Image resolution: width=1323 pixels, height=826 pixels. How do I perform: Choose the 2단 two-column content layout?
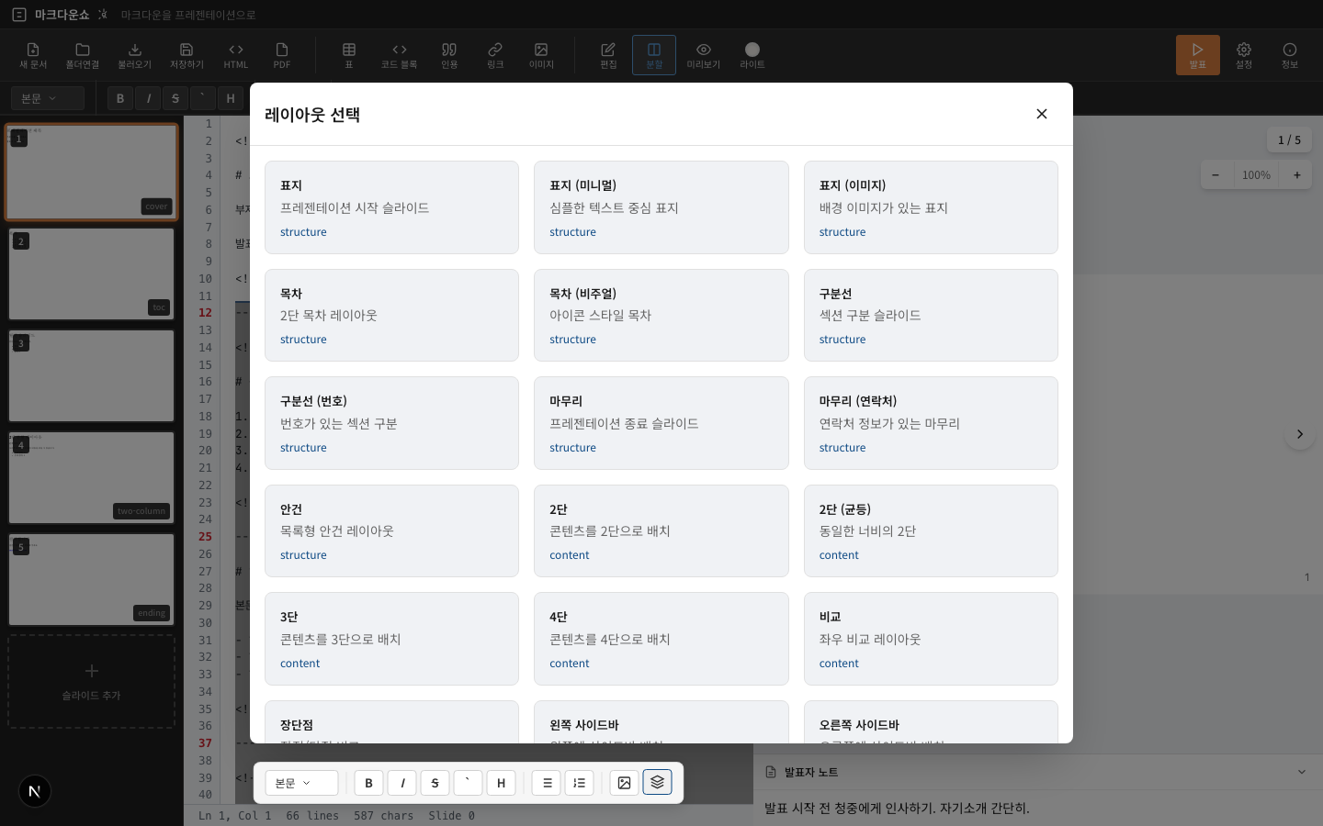coord(661,531)
